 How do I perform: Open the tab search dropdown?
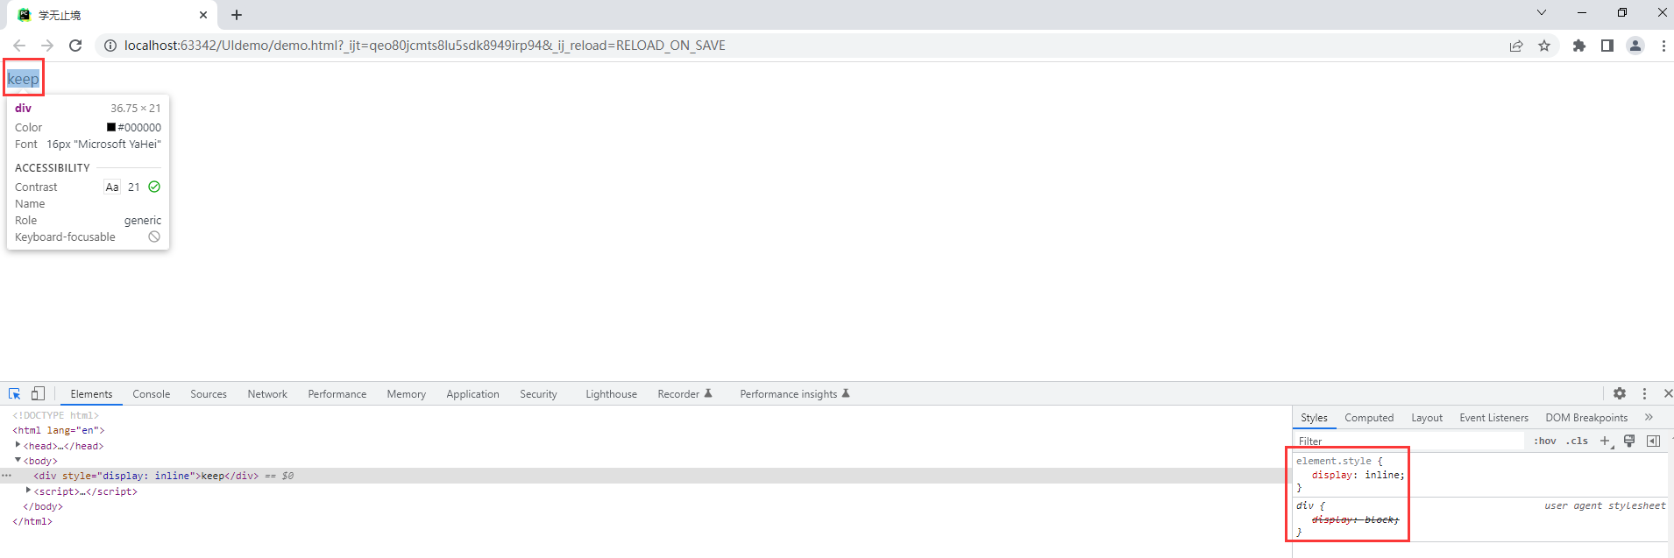[x=1542, y=12]
